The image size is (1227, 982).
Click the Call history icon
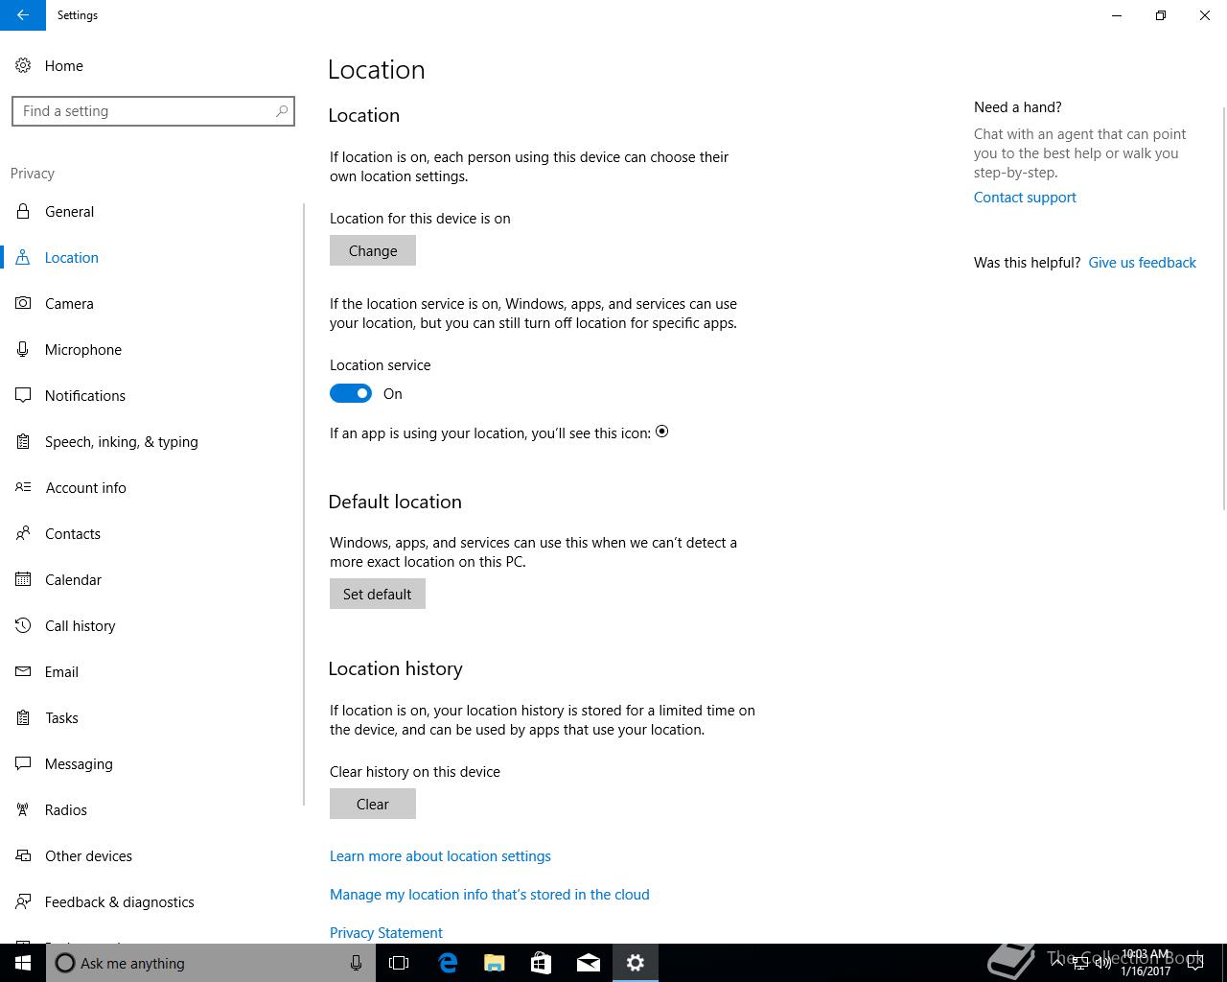pyautogui.click(x=23, y=626)
